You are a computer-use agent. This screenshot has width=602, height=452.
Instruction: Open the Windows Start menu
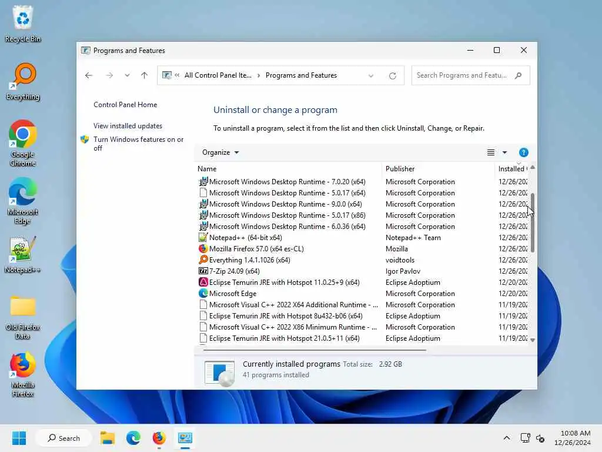tap(19, 438)
